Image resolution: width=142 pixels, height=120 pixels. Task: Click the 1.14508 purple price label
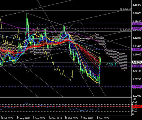(137, 28)
